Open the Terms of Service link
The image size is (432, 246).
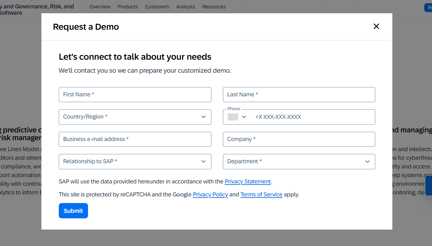coord(261,194)
